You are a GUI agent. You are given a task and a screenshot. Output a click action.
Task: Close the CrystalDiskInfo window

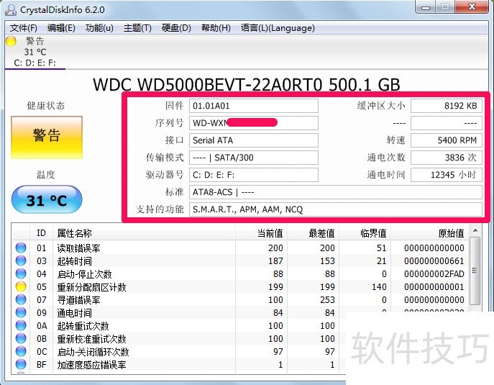[472, 7]
